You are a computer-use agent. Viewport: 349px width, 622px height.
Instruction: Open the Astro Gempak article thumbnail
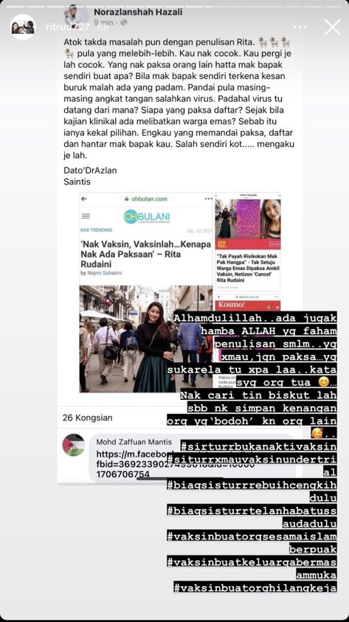click(247, 222)
